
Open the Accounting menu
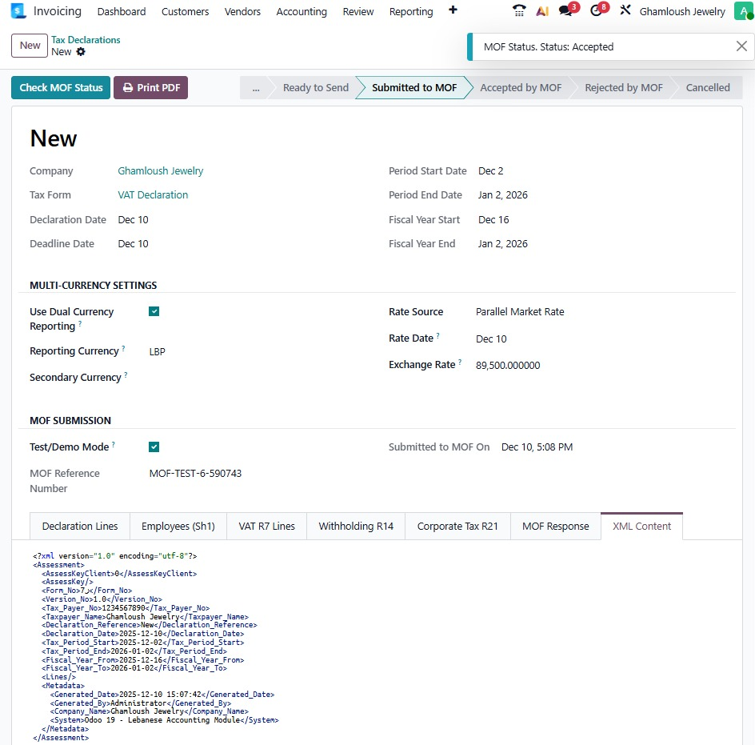point(301,12)
